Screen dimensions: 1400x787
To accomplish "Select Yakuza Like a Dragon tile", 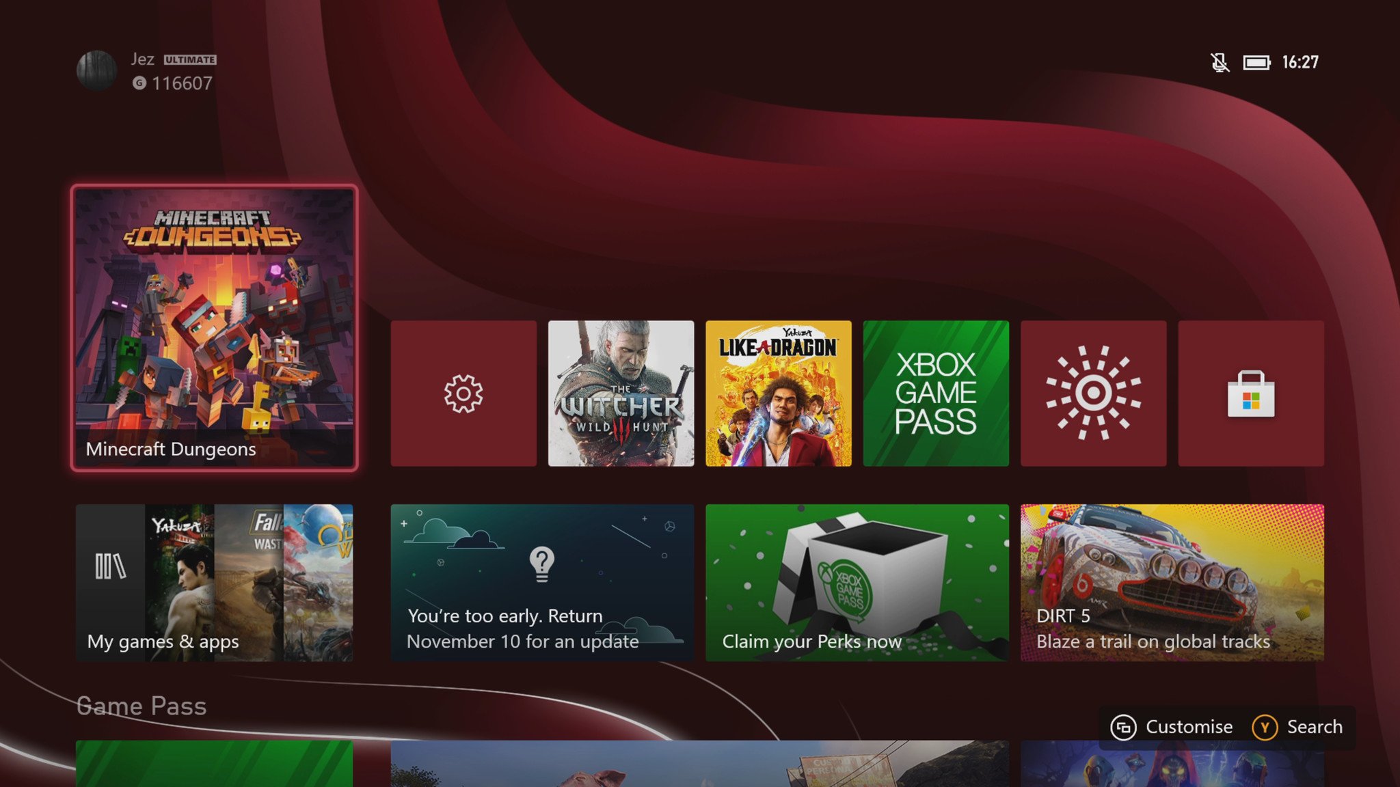I will tap(778, 393).
